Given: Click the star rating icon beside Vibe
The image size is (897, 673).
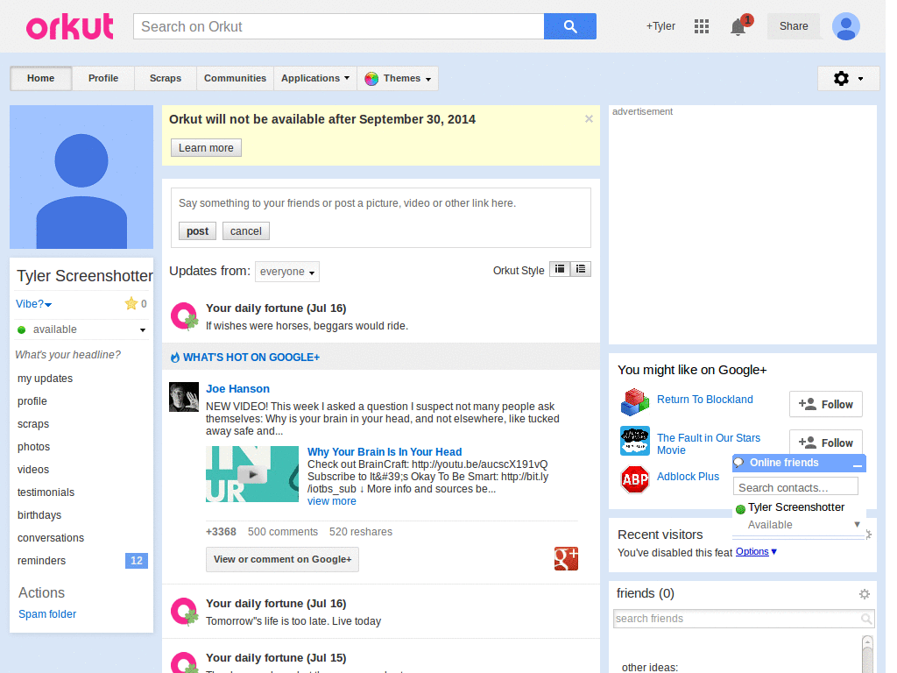Looking at the screenshot, I should pos(131,303).
